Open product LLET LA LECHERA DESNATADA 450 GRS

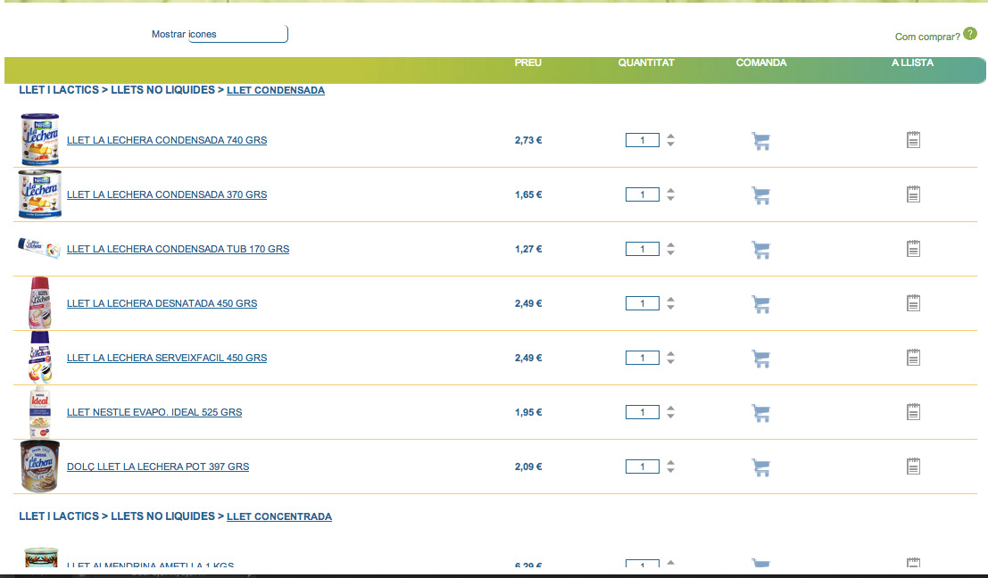click(x=162, y=303)
